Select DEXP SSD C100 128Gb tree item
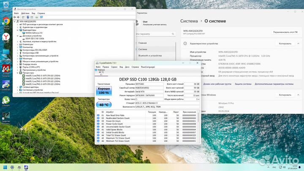Viewport: 304px width, 171px height. tap(35, 38)
